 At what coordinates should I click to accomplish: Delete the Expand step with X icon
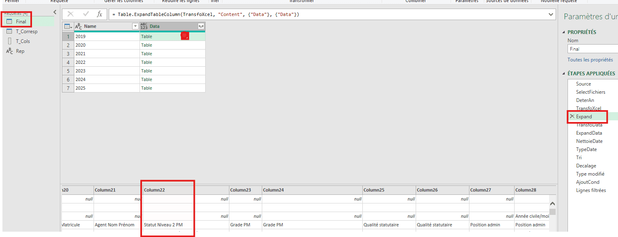(x=572, y=117)
